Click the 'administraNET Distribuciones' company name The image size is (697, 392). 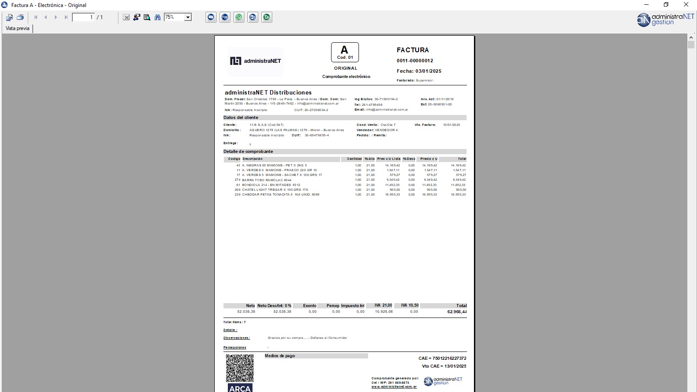pyautogui.click(x=268, y=92)
